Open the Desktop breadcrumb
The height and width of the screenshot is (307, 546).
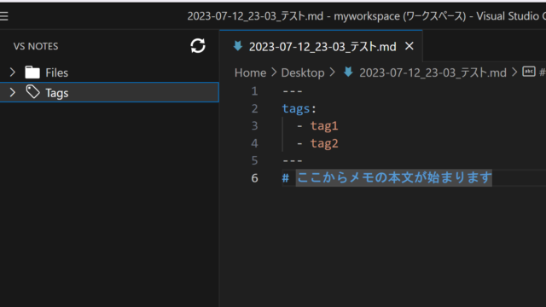303,72
